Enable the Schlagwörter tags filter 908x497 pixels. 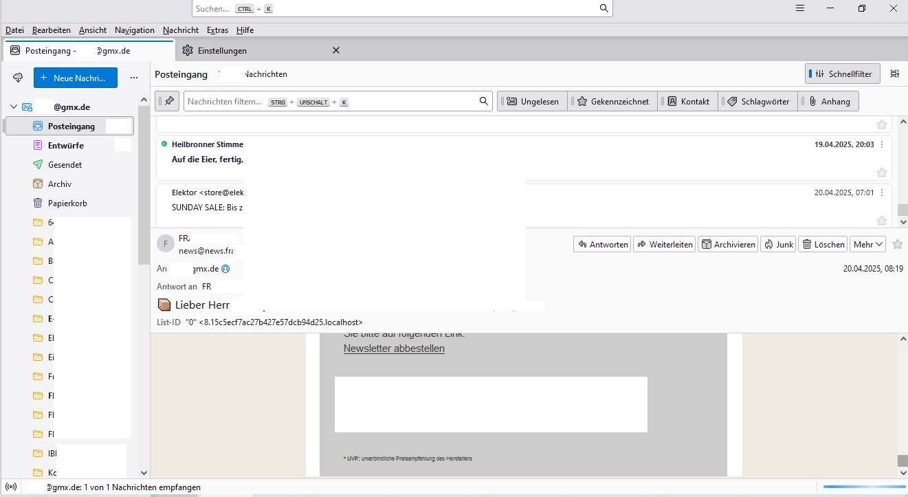[x=758, y=101]
